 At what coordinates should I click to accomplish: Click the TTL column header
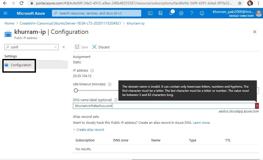(x=228, y=140)
